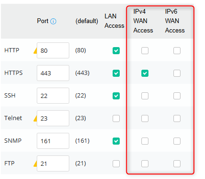Enable Telnet LAN Access checkbox
The image size is (205, 179).
[x=116, y=118]
